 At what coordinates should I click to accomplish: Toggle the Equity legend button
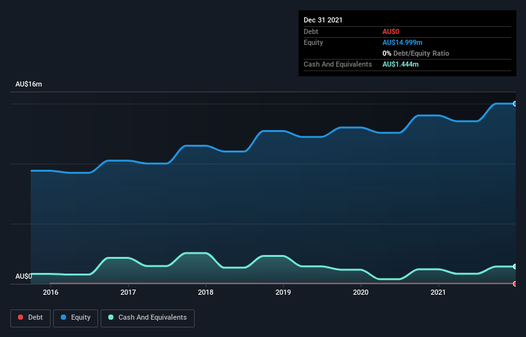[76, 318]
